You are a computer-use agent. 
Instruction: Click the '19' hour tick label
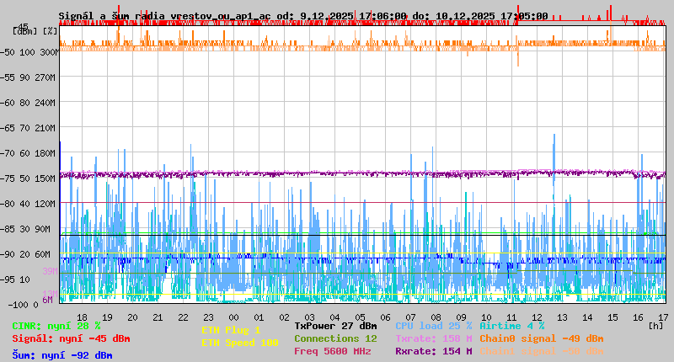[x=108, y=317]
